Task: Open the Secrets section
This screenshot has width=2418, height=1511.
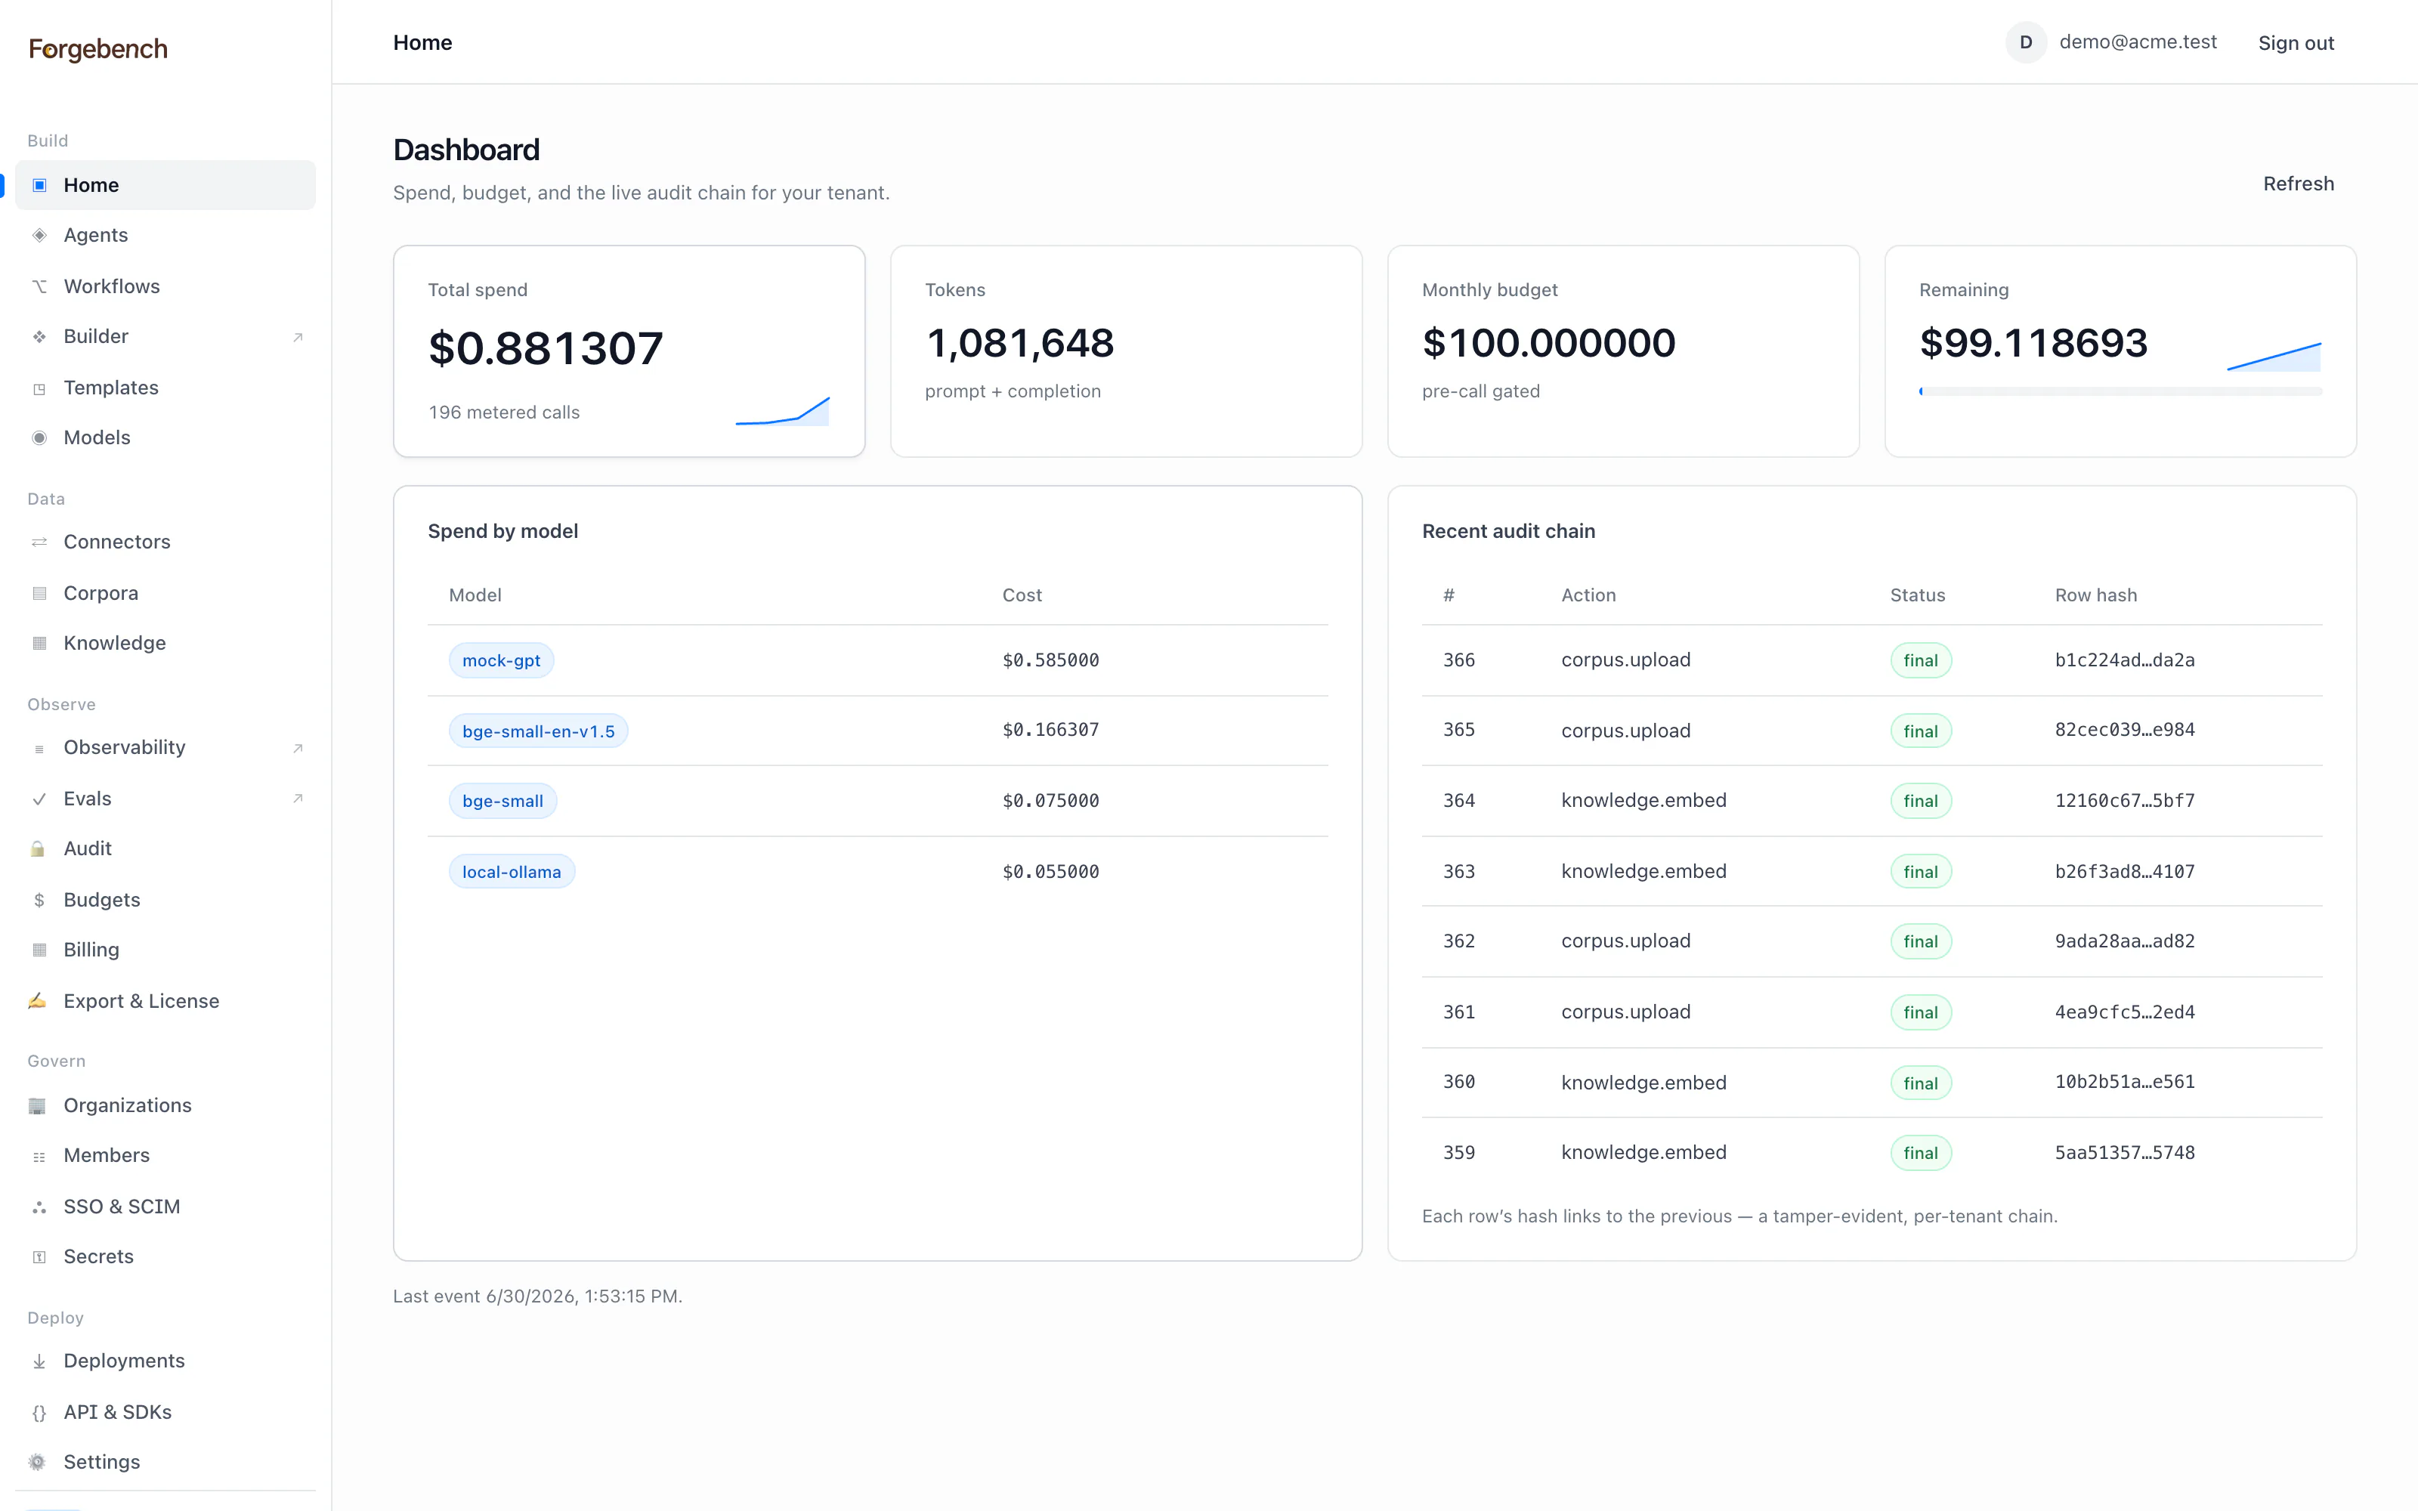Action: (x=165, y=1256)
